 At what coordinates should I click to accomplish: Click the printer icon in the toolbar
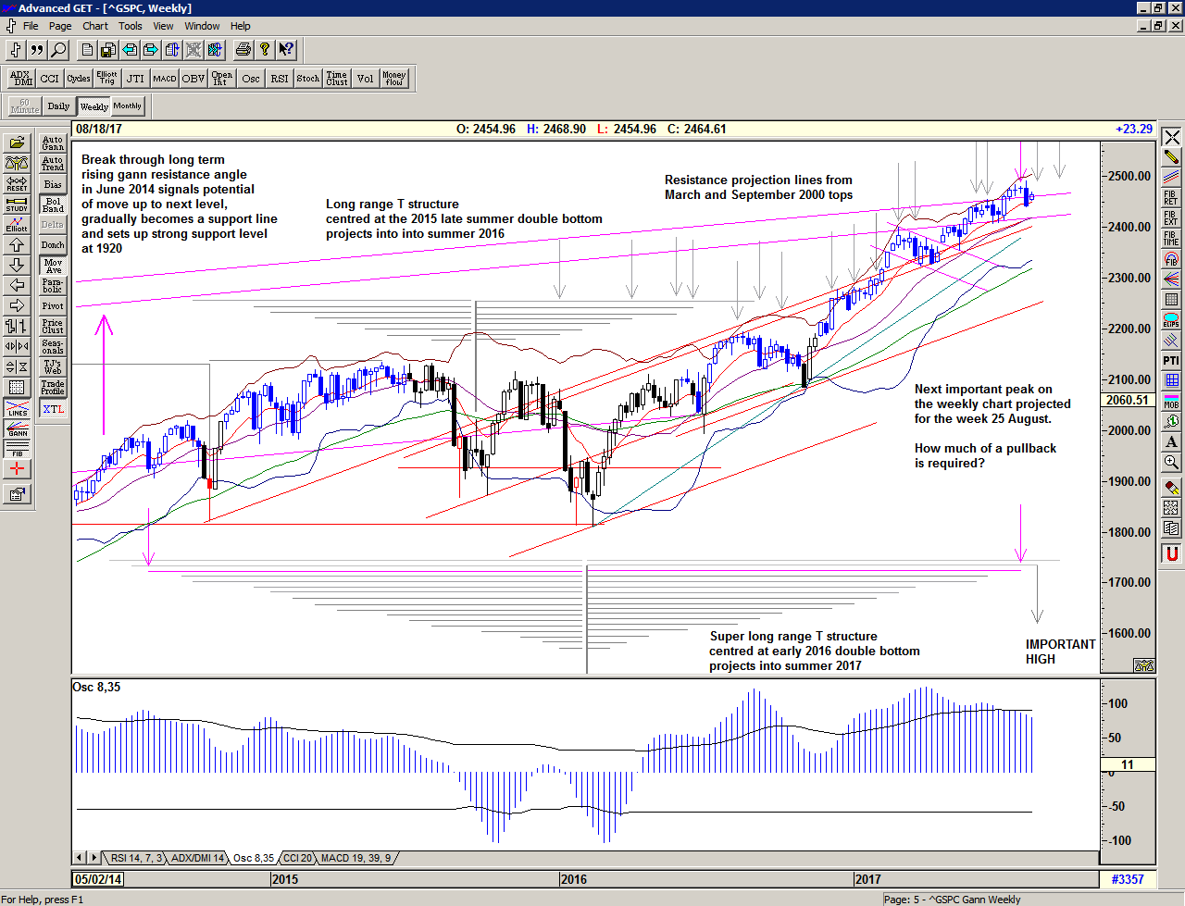243,50
